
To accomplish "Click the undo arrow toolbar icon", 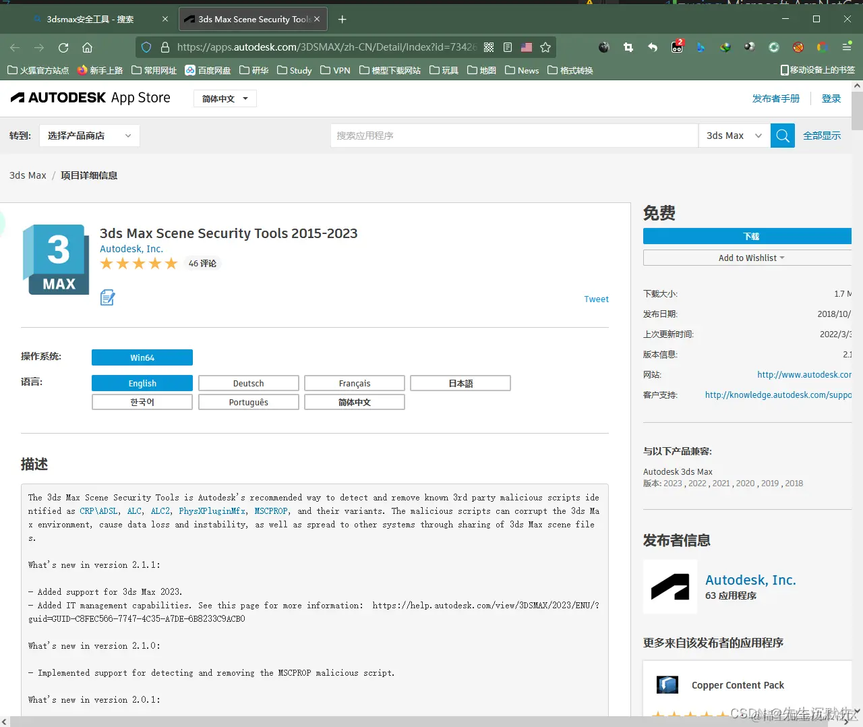I will point(653,47).
